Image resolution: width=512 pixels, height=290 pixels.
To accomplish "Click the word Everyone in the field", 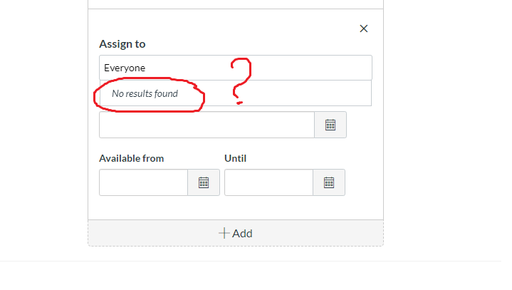I will click(x=125, y=68).
